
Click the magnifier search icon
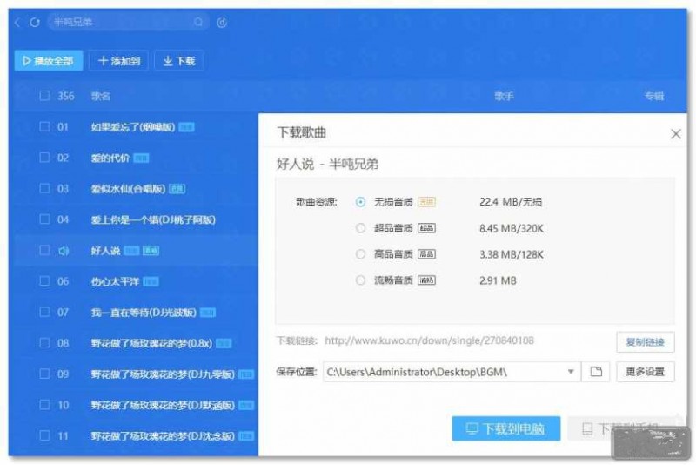pos(199,22)
